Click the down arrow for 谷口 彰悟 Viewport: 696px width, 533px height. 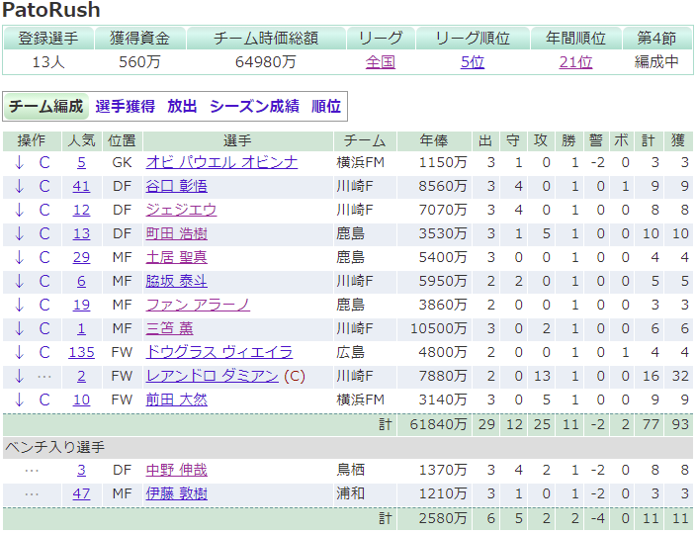pos(19,186)
